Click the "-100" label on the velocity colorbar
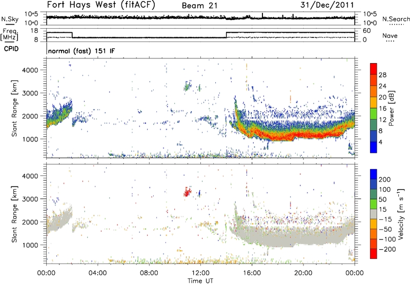 point(387,239)
